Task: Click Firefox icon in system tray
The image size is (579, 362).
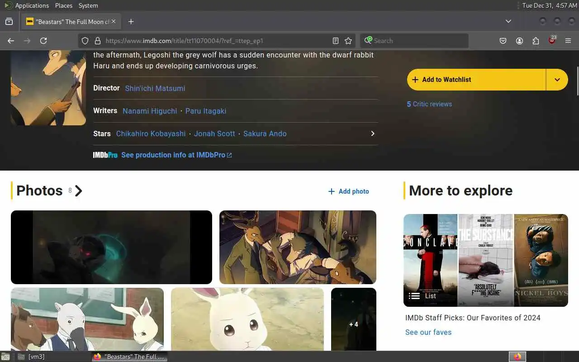Action: point(517,357)
